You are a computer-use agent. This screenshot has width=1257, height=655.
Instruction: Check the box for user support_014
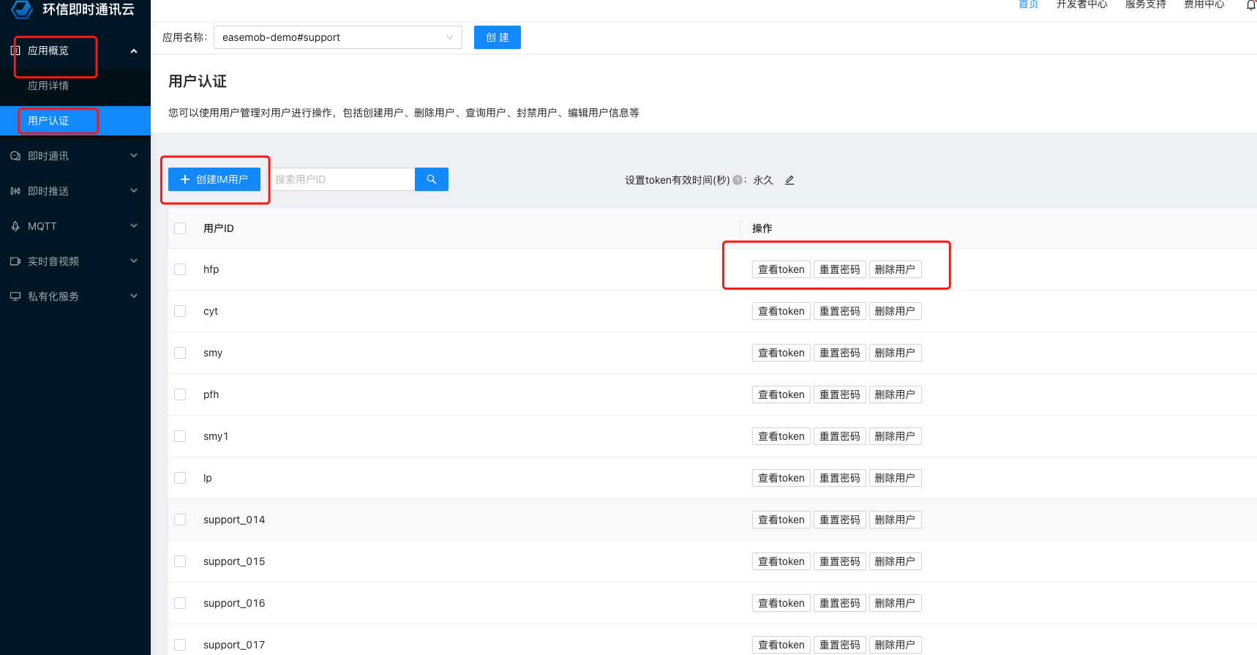pos(180,520)
